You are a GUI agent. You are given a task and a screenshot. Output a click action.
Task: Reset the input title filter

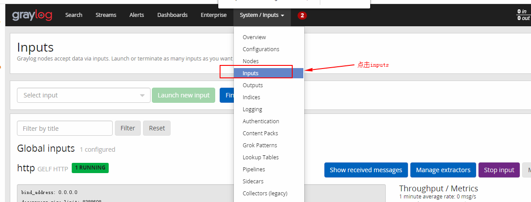(x=157, y=128)
